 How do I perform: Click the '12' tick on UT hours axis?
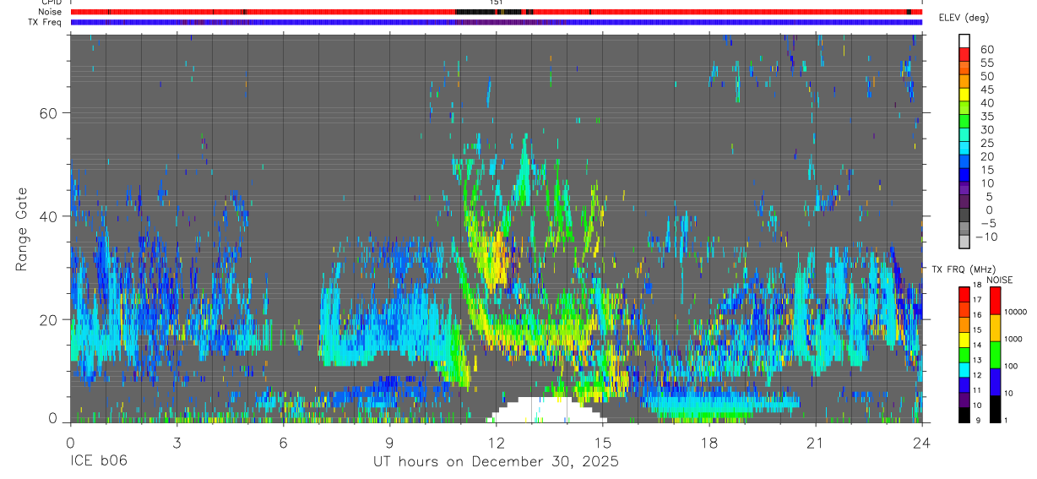click(496, 443)
